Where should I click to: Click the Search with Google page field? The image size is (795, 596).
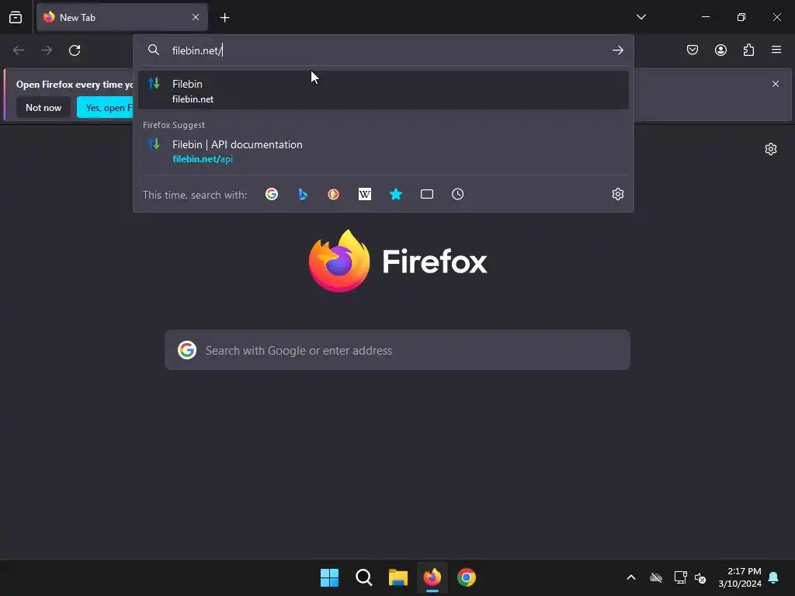pos(397,350)
